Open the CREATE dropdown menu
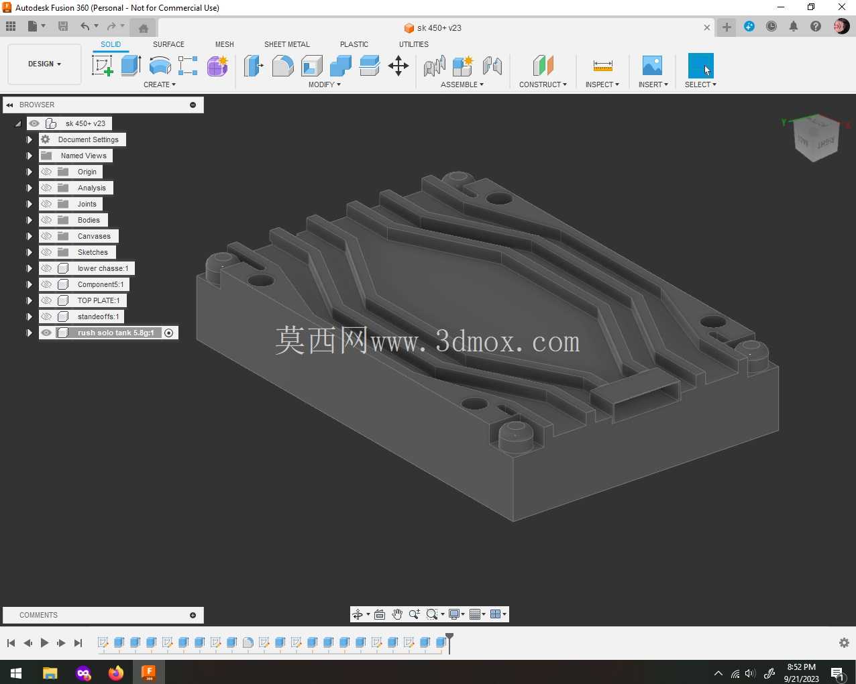Screen dimensions: 856x684 coord(160,84)
